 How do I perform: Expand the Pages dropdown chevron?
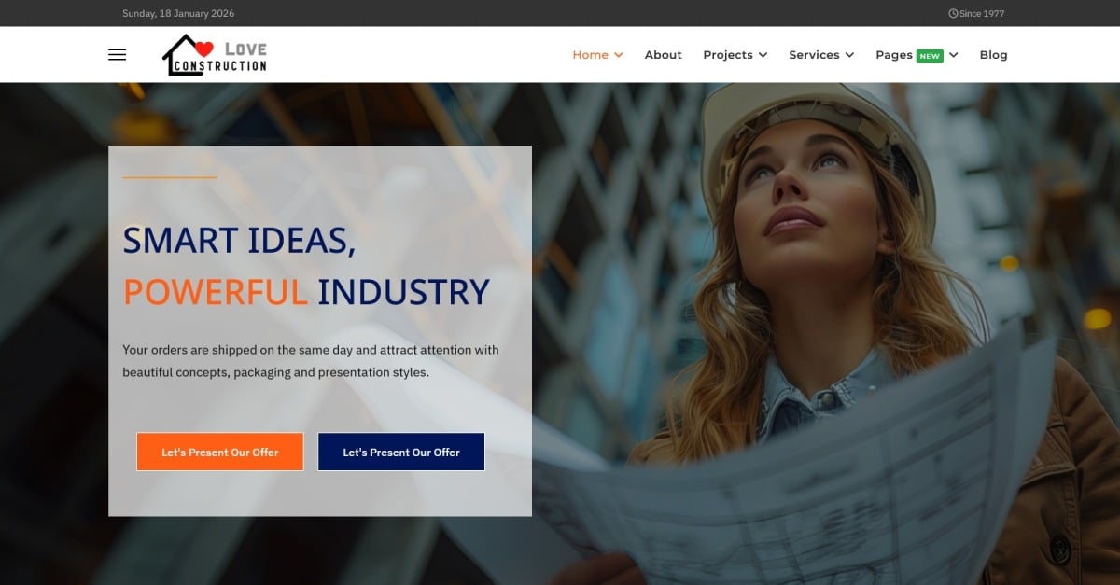(953, 55)
